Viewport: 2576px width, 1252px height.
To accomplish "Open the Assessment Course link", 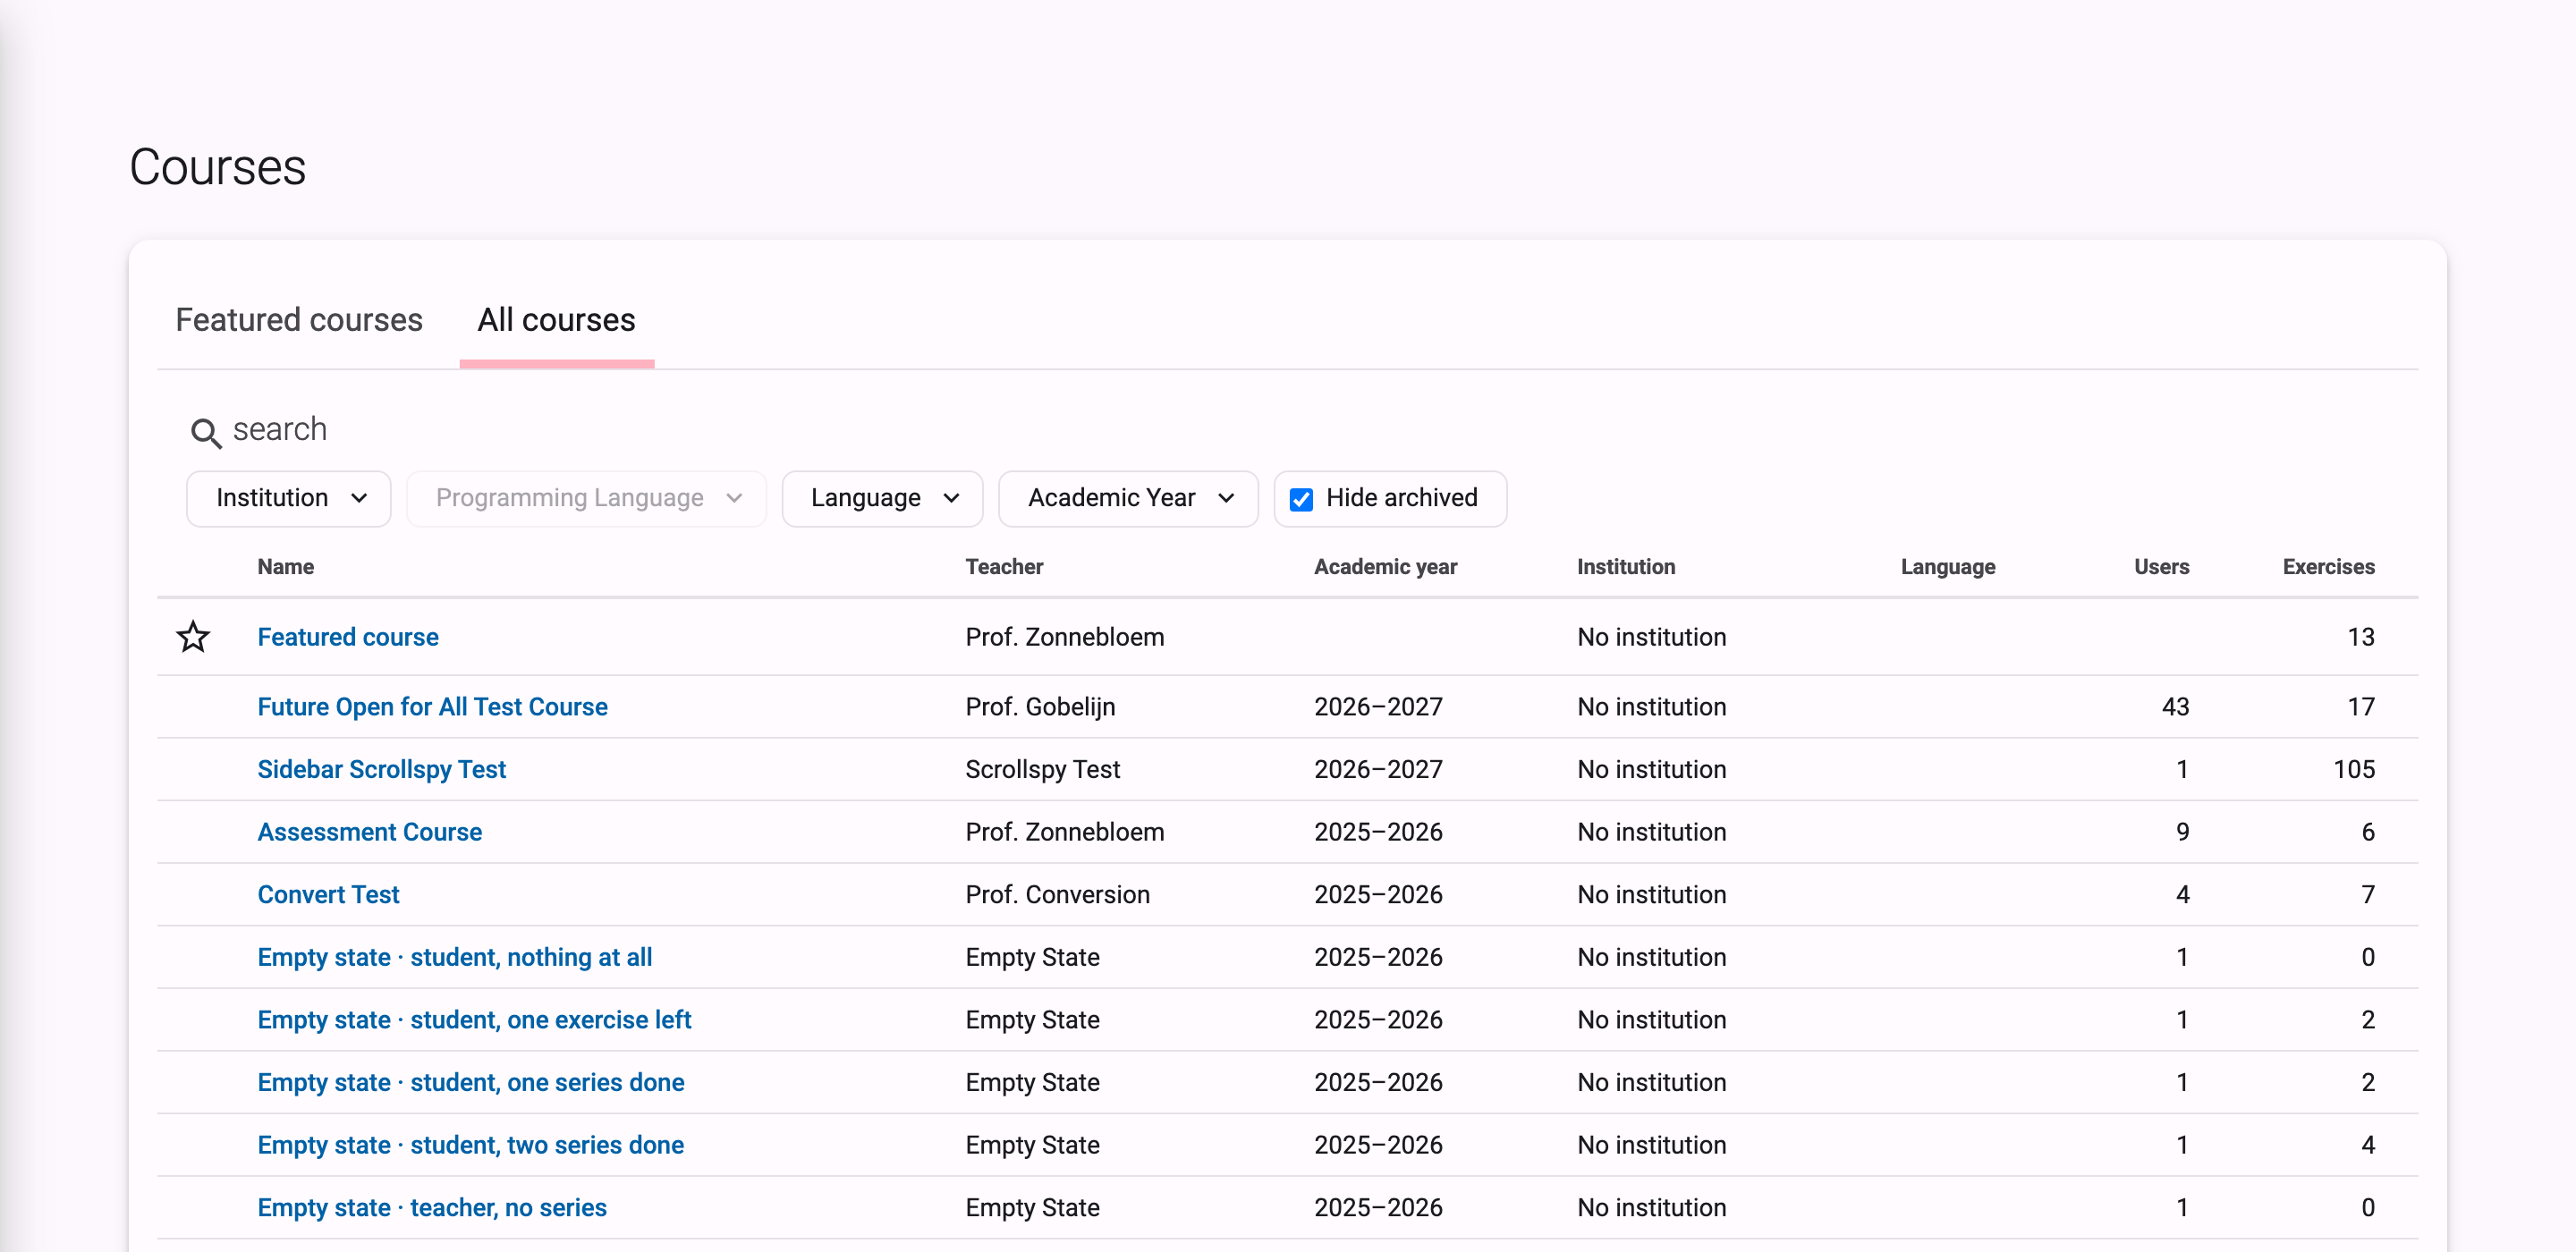I will (x=370, y=832).
